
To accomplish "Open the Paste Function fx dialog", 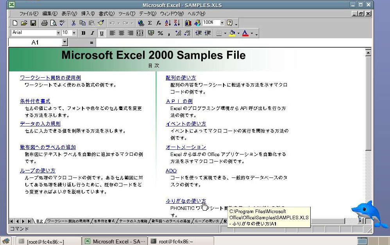I will coord(159,23).
